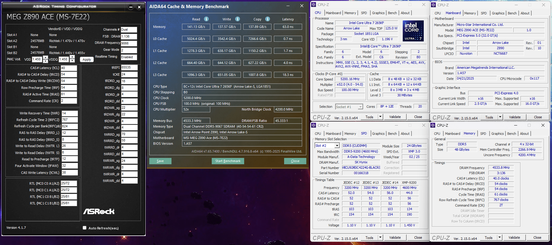
Task: Open Tools dropdown arrow in CPU-Z Memory window
Action: [x=499, y=237]
